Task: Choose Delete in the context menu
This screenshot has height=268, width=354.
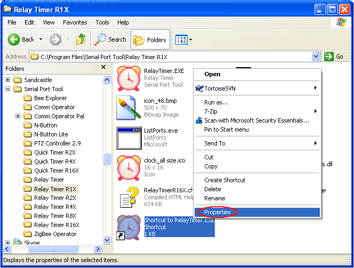Action: point(258,189)
